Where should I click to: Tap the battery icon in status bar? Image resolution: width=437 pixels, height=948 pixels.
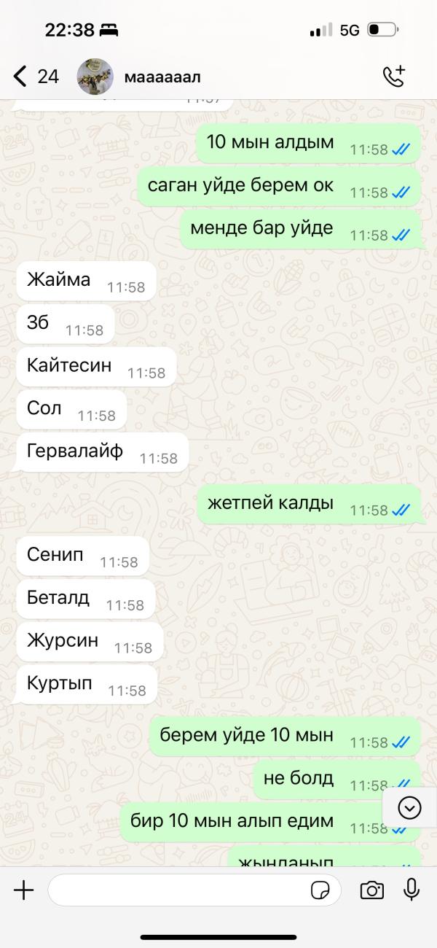click(x=382, y=31)
